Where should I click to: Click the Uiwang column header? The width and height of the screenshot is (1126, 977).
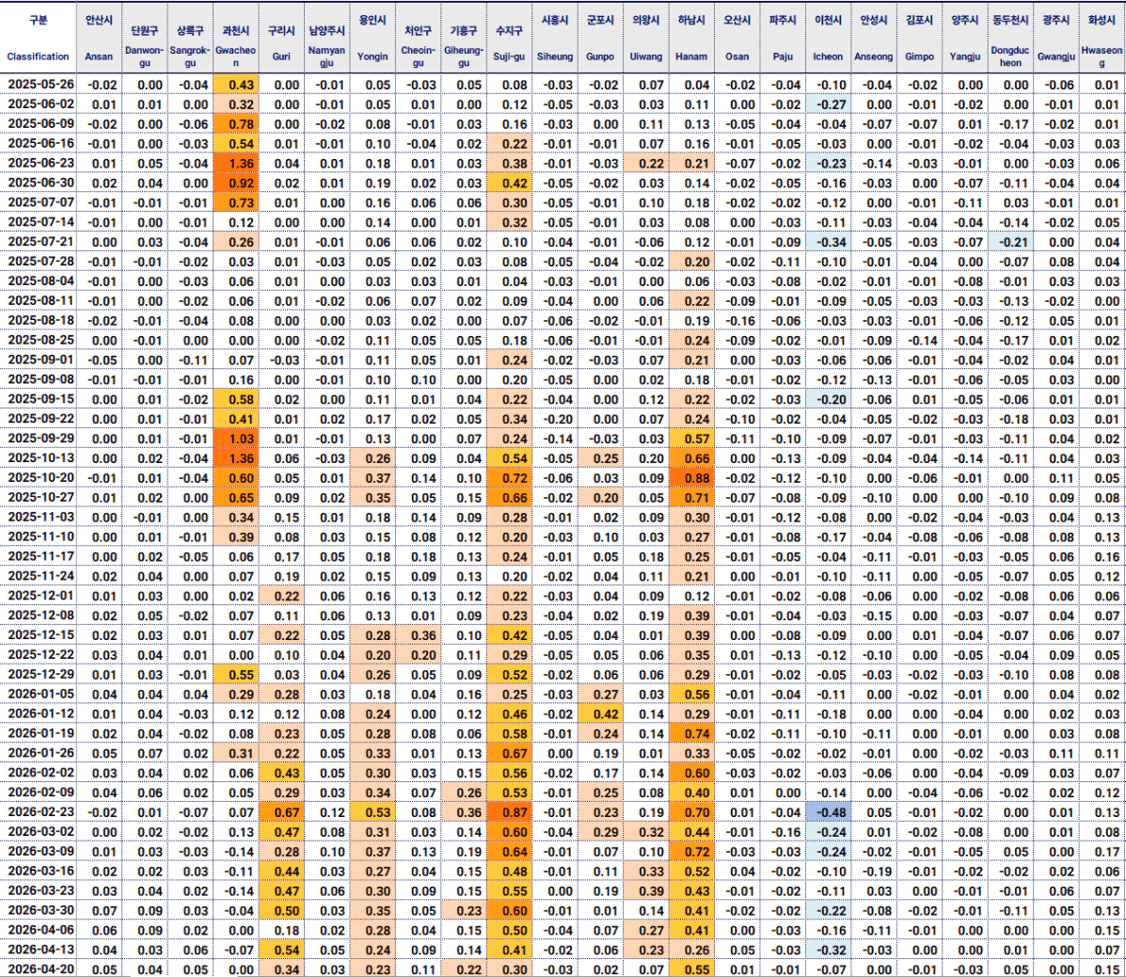[x=646, y=38]
